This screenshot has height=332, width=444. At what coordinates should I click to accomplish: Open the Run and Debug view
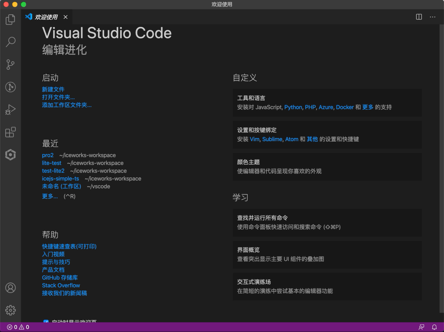pyautogui.click(x=10, y=110)
